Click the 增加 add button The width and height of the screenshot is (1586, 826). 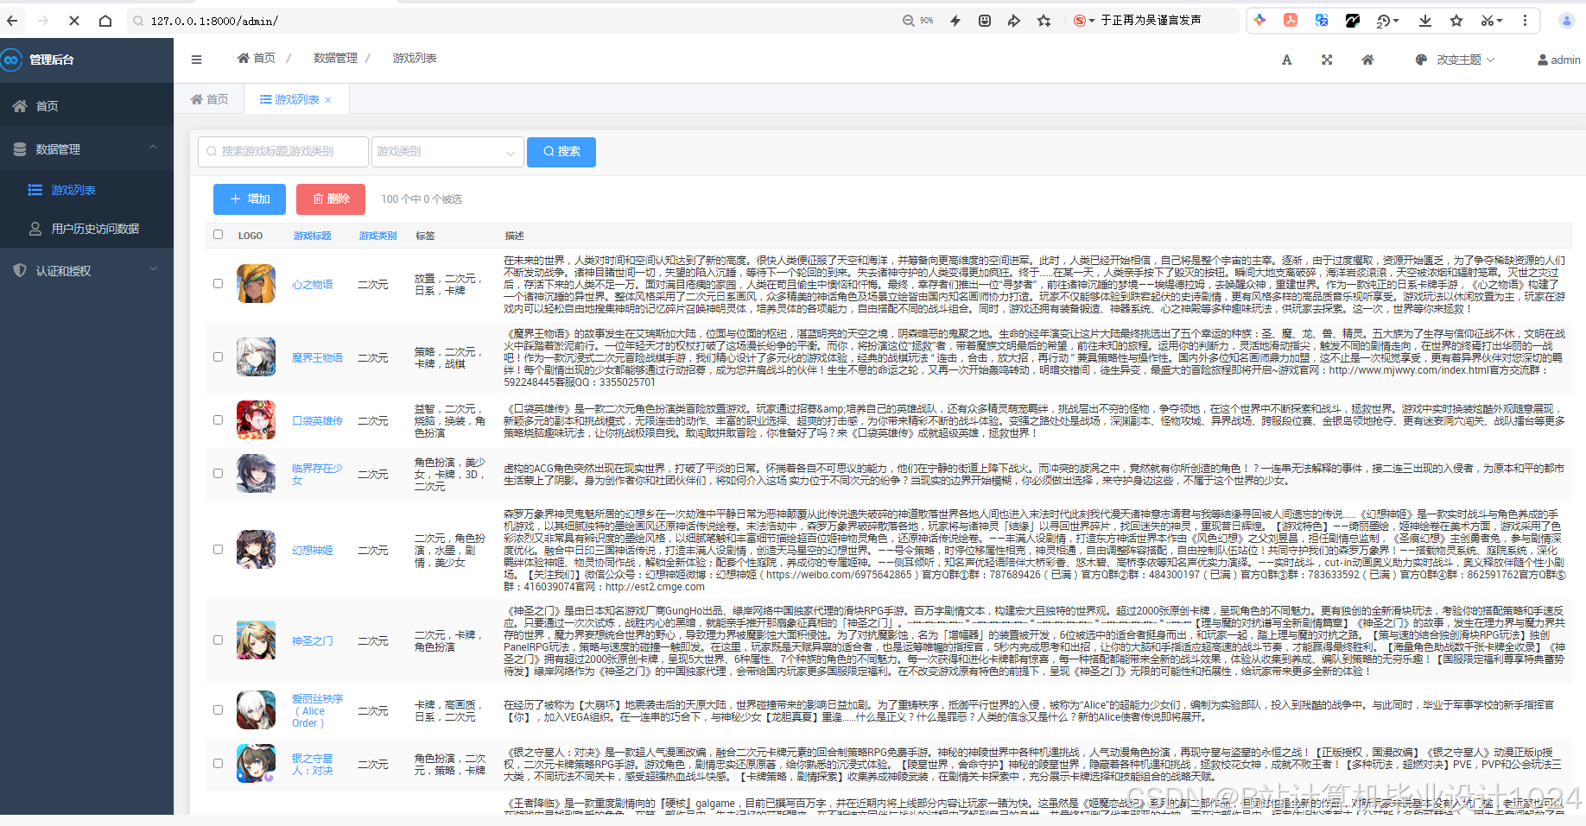tap(251, 199)
